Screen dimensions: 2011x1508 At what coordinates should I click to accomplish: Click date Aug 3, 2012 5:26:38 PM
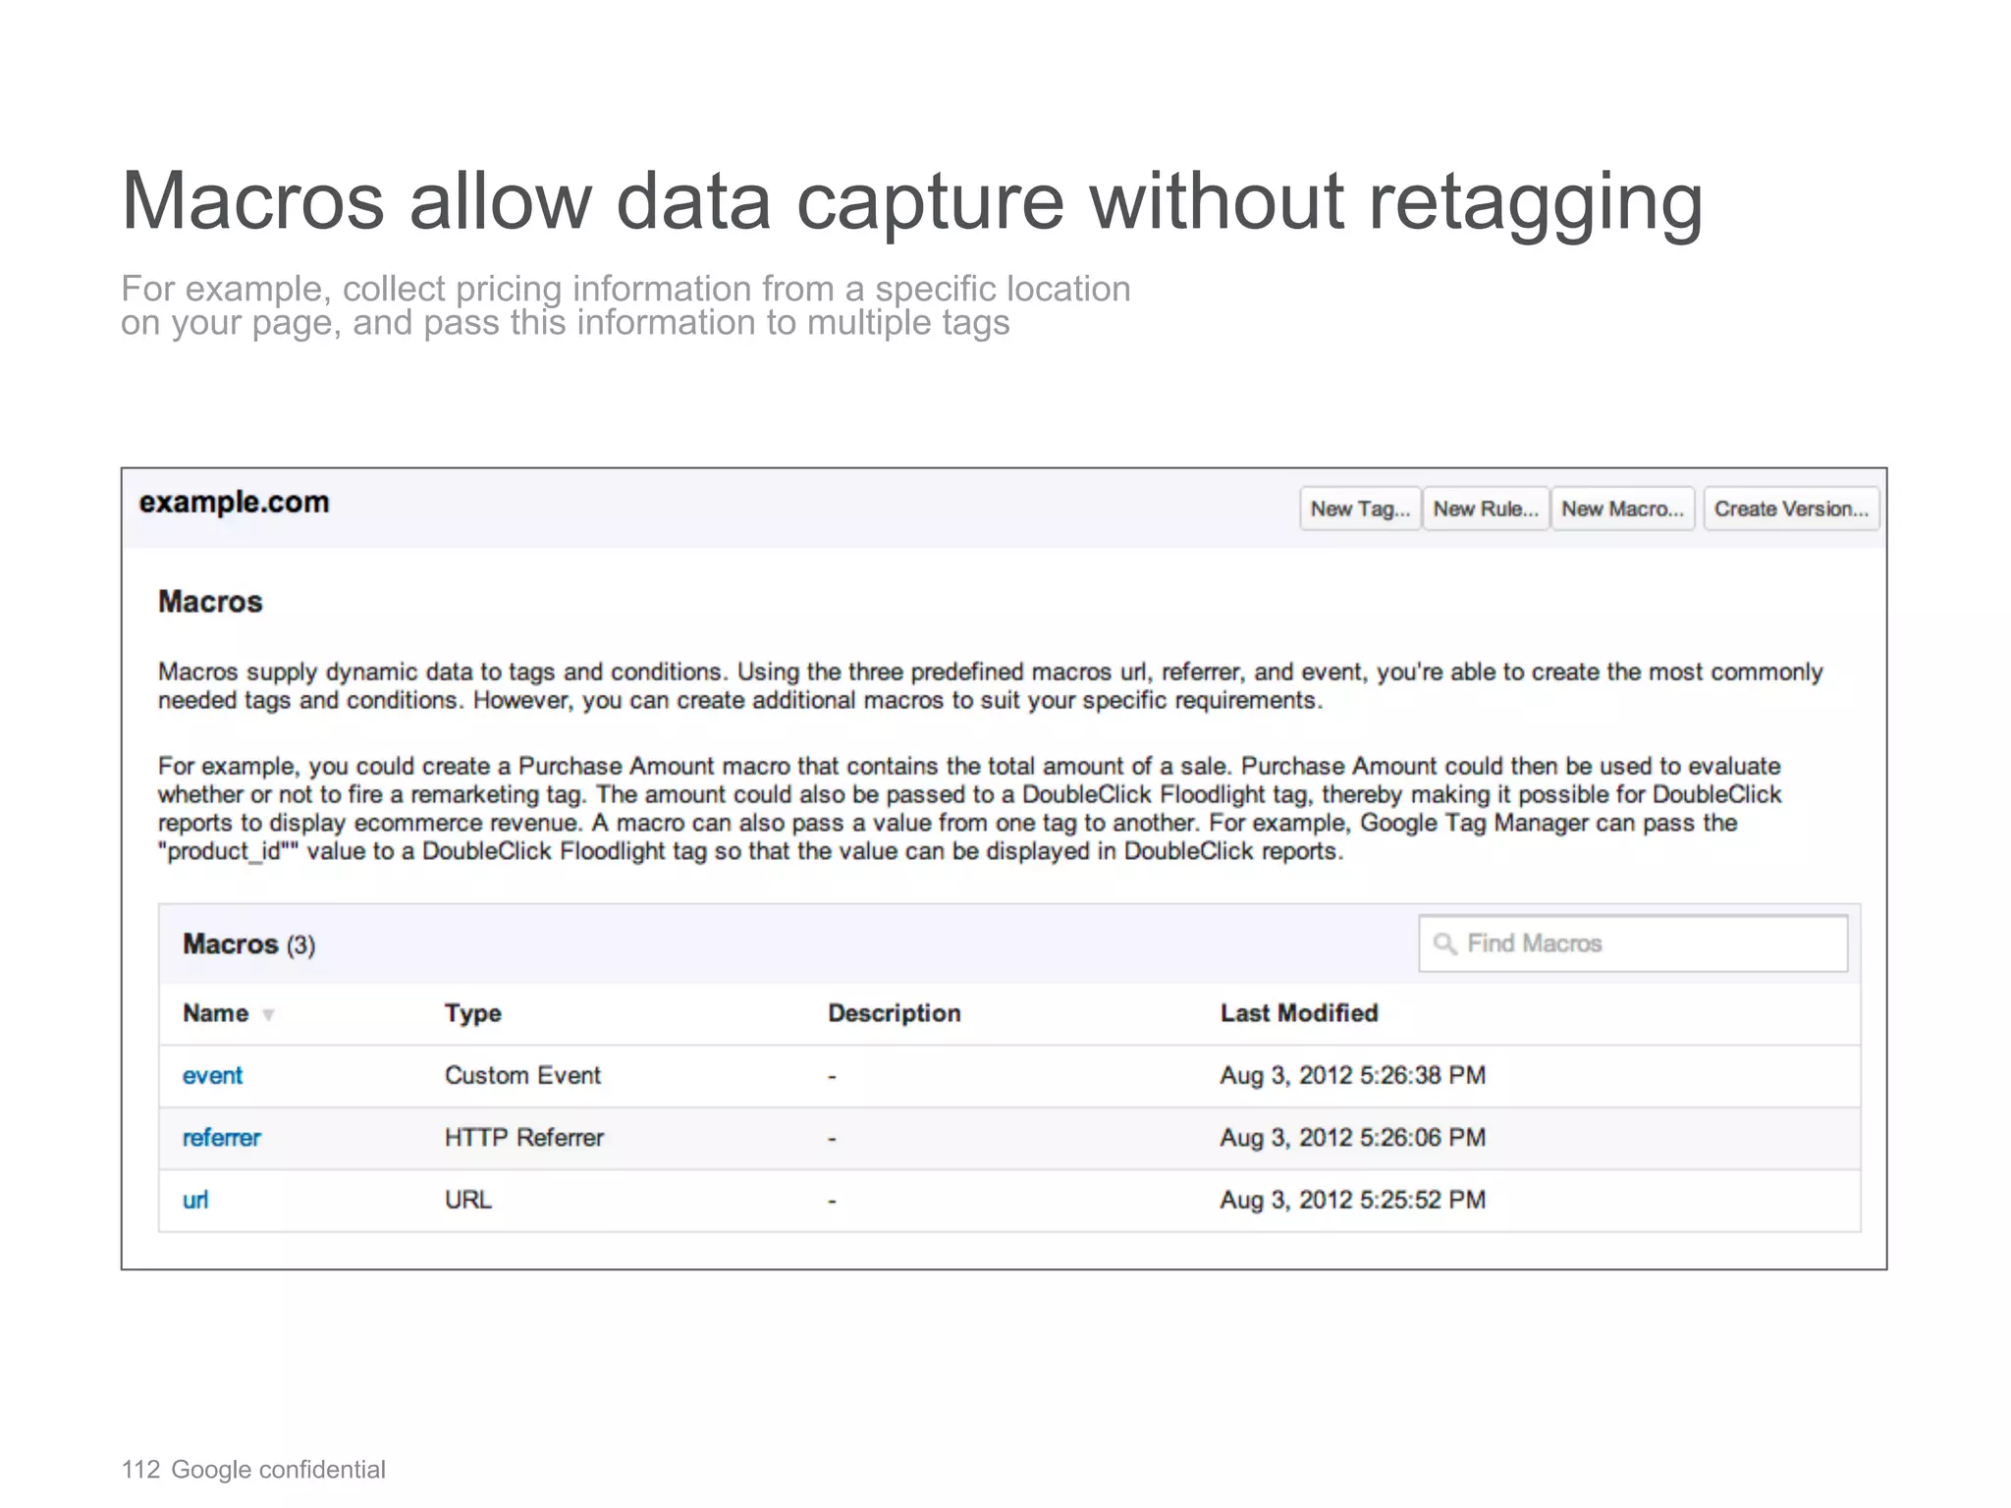point(1353,1075)
